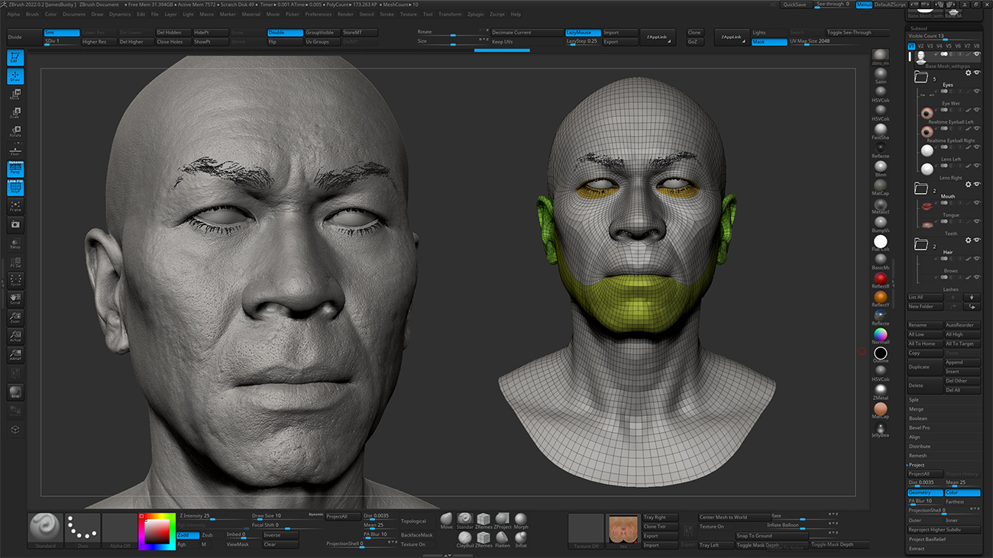The image size is (993, 558).
Task: Select the Morph brush icon
Action: 521,521
